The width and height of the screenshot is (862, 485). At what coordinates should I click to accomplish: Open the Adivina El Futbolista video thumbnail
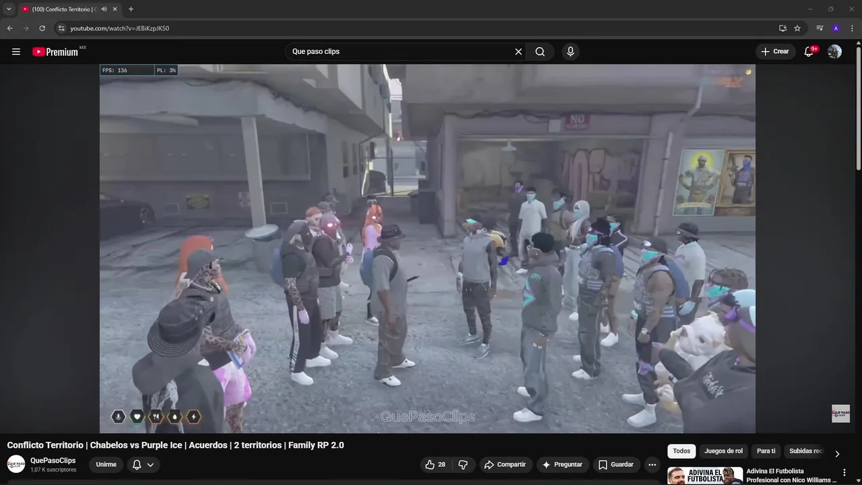(705, 476)
